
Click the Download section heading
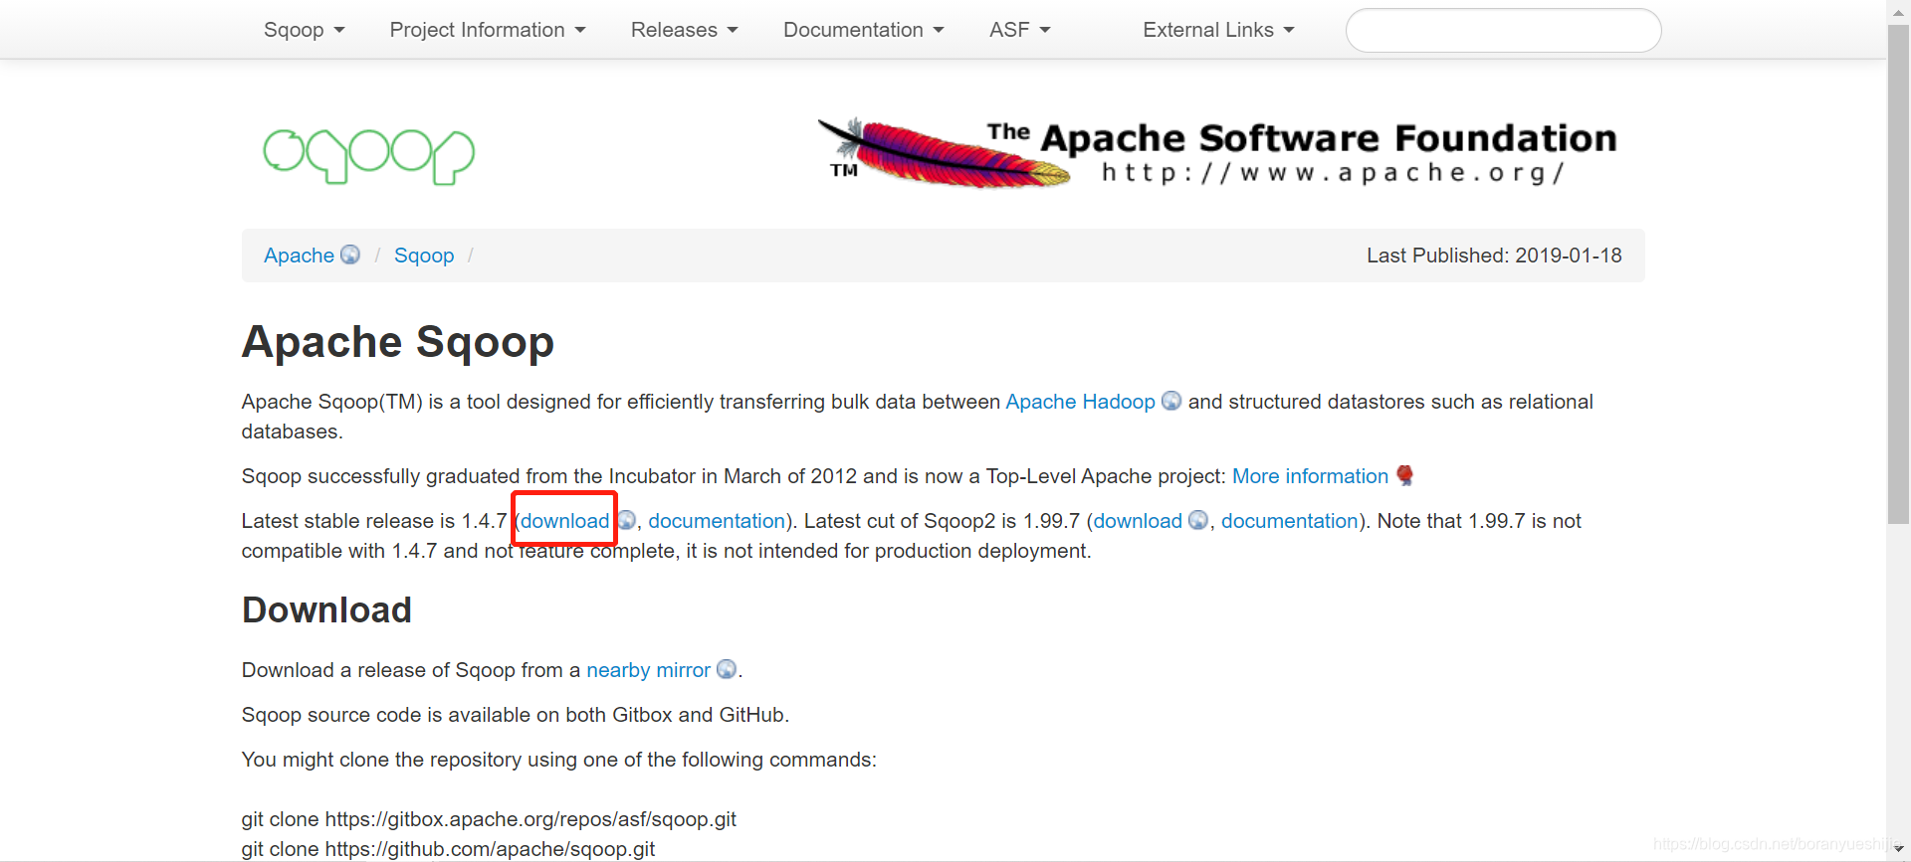click(x=326, y=610)
